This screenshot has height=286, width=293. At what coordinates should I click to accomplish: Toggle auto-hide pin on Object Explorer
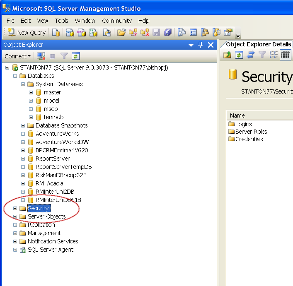click(200, 45)
